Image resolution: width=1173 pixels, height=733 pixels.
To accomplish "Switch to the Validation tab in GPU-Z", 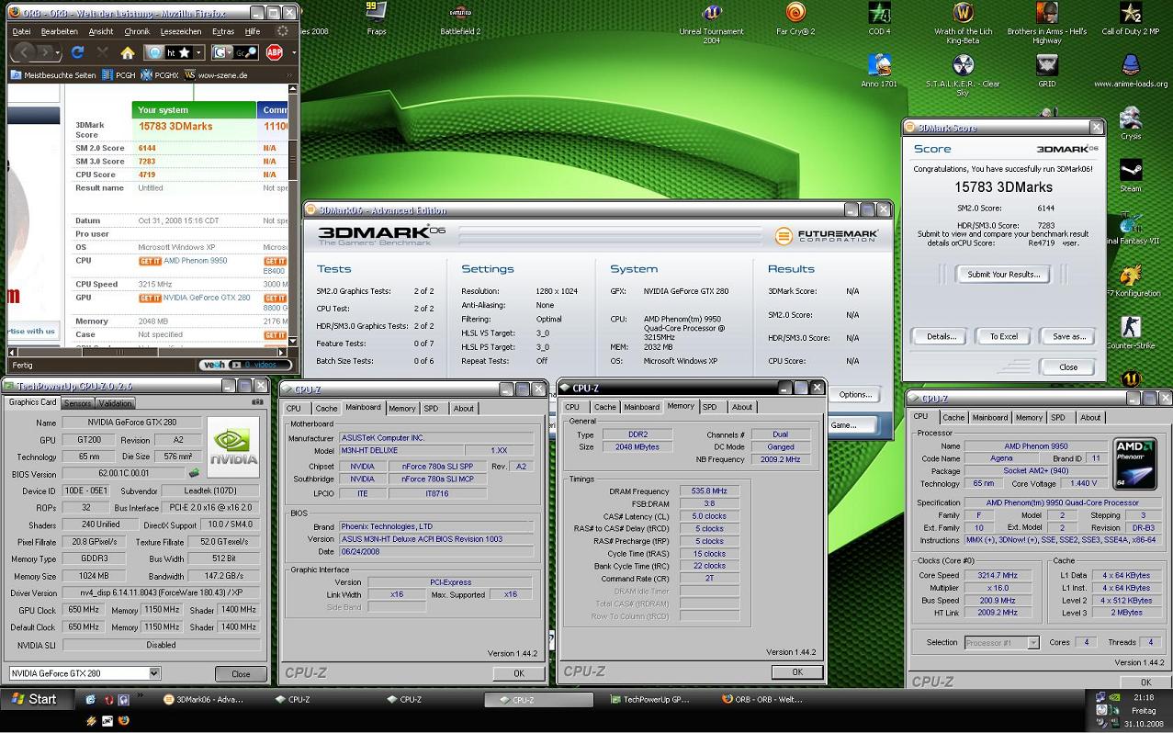I will [115, 403].
